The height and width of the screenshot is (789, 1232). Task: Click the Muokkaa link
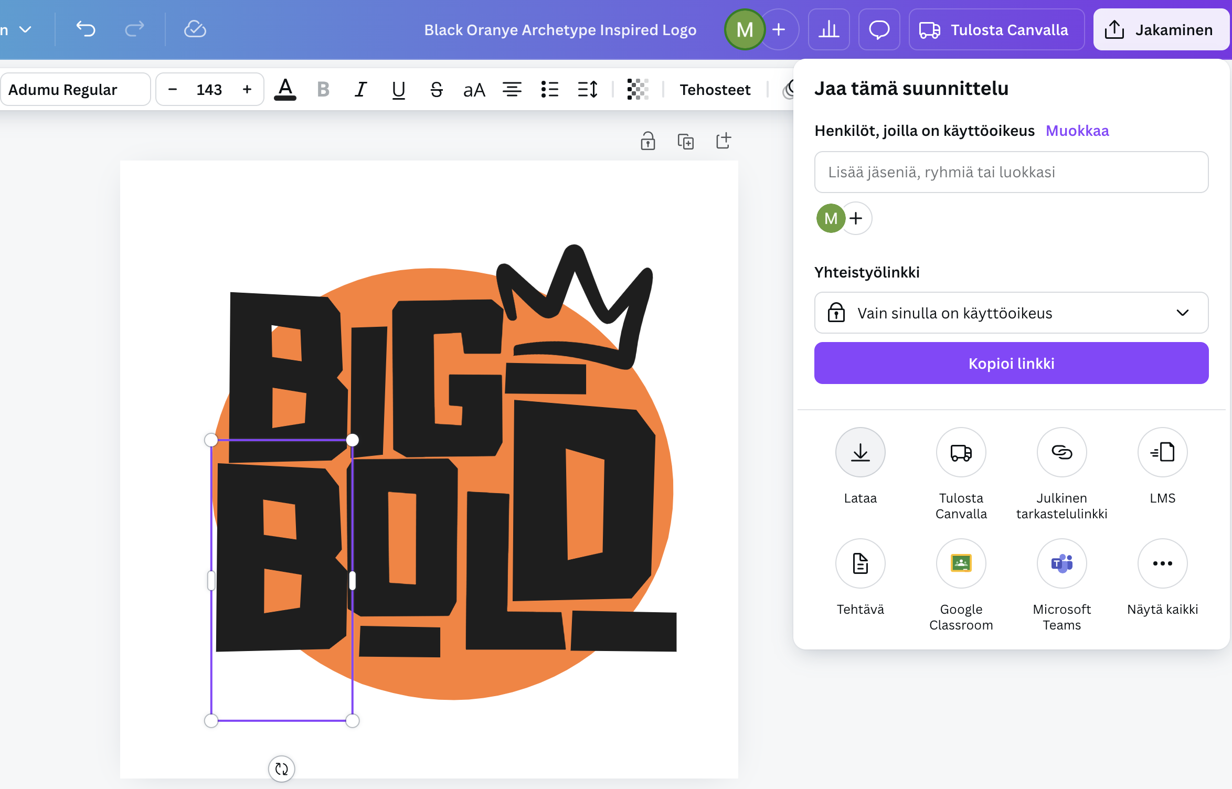[x=1077, y=131]
